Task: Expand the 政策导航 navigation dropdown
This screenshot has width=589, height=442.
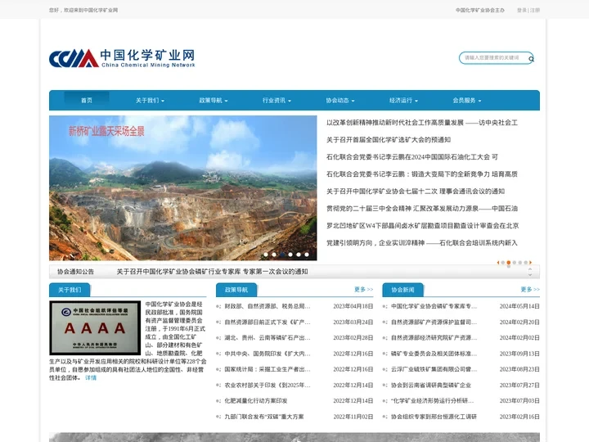Action: pyautogui.click(x=214, y=101)
